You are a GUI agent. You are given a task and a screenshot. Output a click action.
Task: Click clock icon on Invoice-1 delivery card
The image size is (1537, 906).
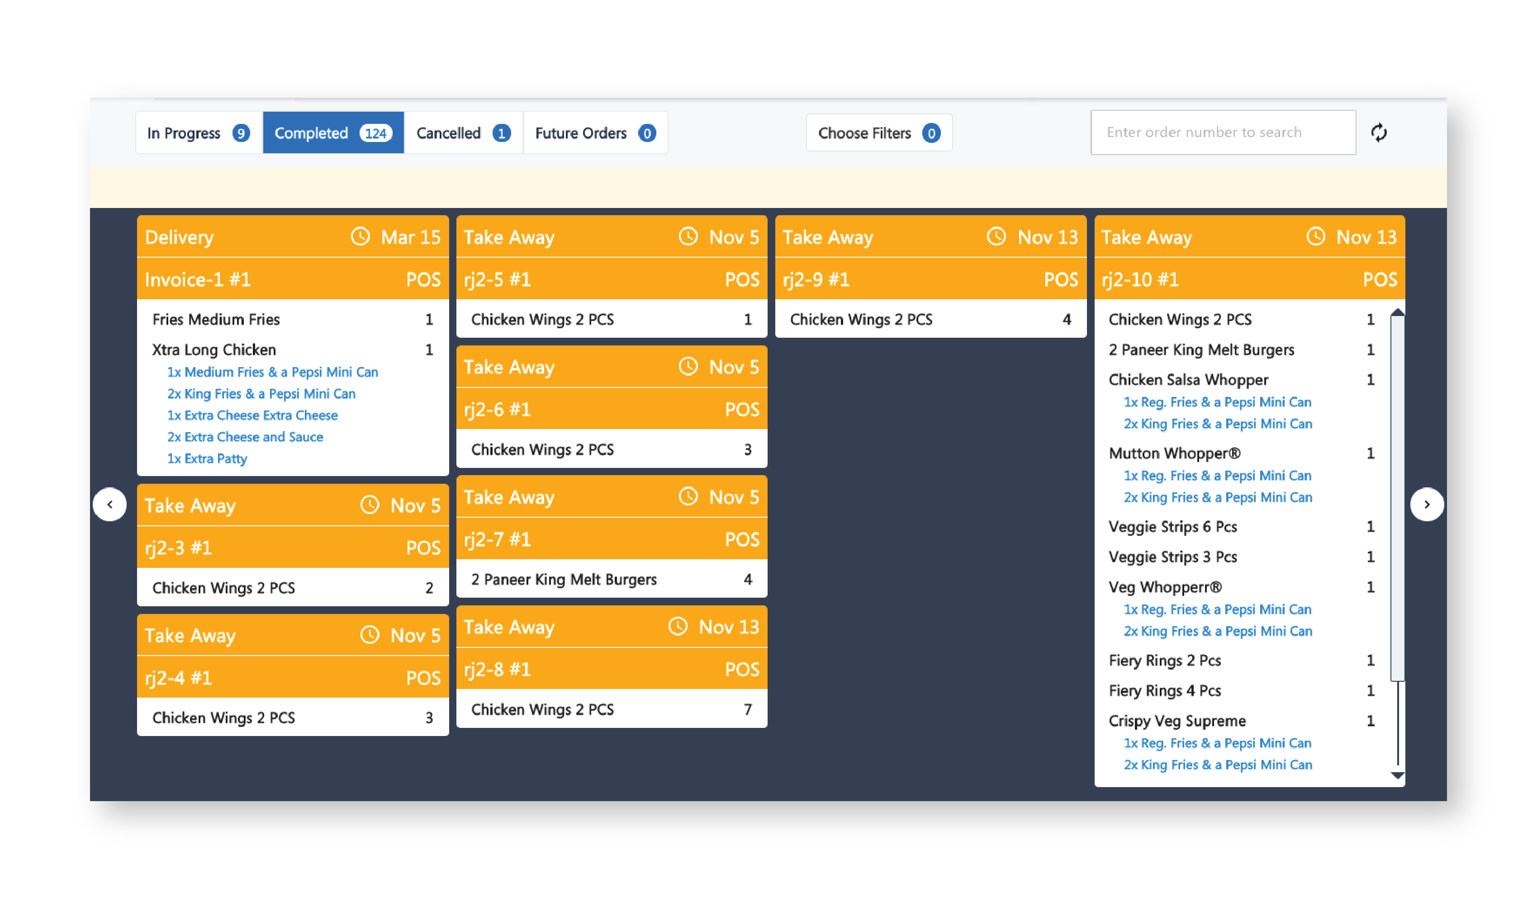[x=361, y=236]
